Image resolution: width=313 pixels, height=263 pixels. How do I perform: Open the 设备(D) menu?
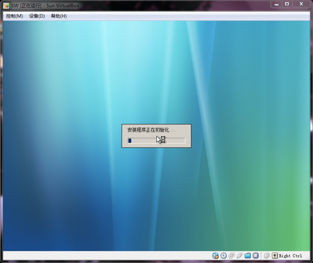(37, 16)
